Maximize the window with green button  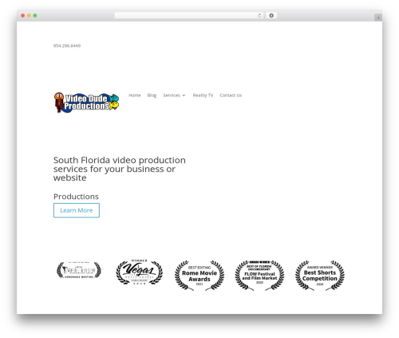tap(35, 15)
